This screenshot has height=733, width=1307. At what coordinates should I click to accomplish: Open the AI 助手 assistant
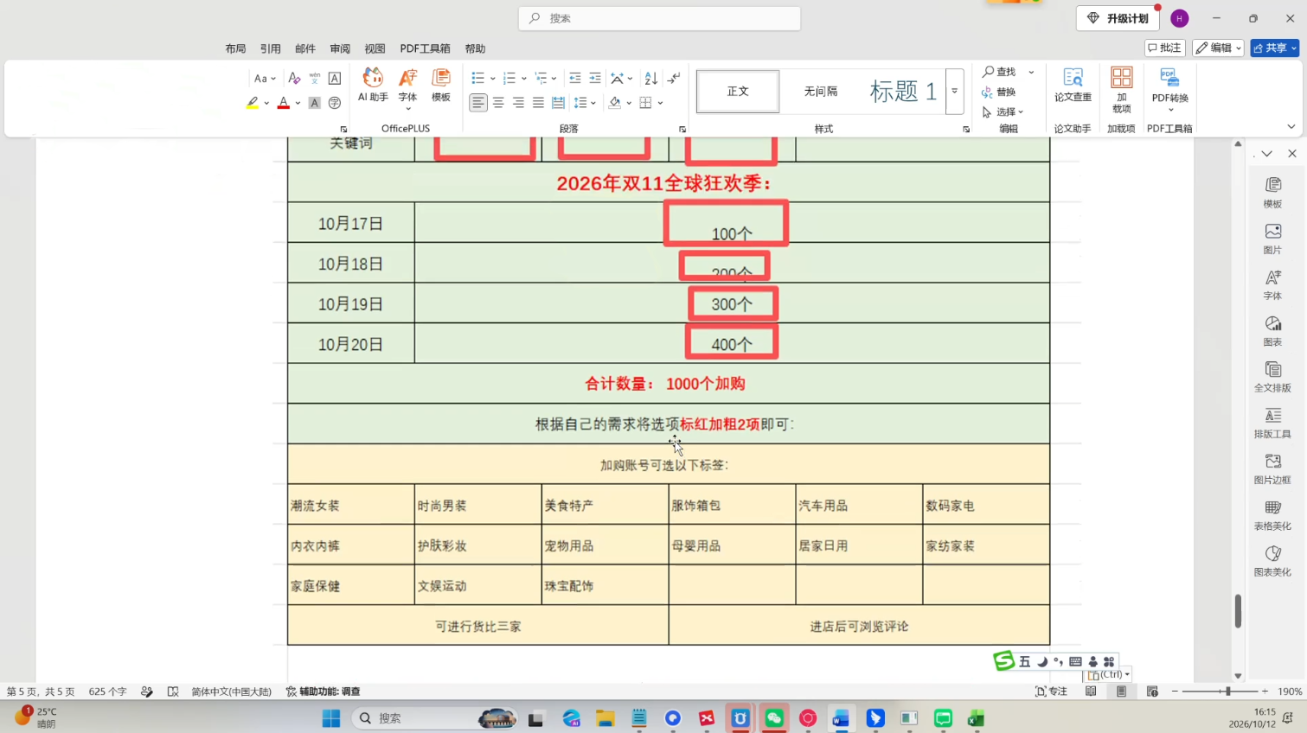tap(373, 86)
